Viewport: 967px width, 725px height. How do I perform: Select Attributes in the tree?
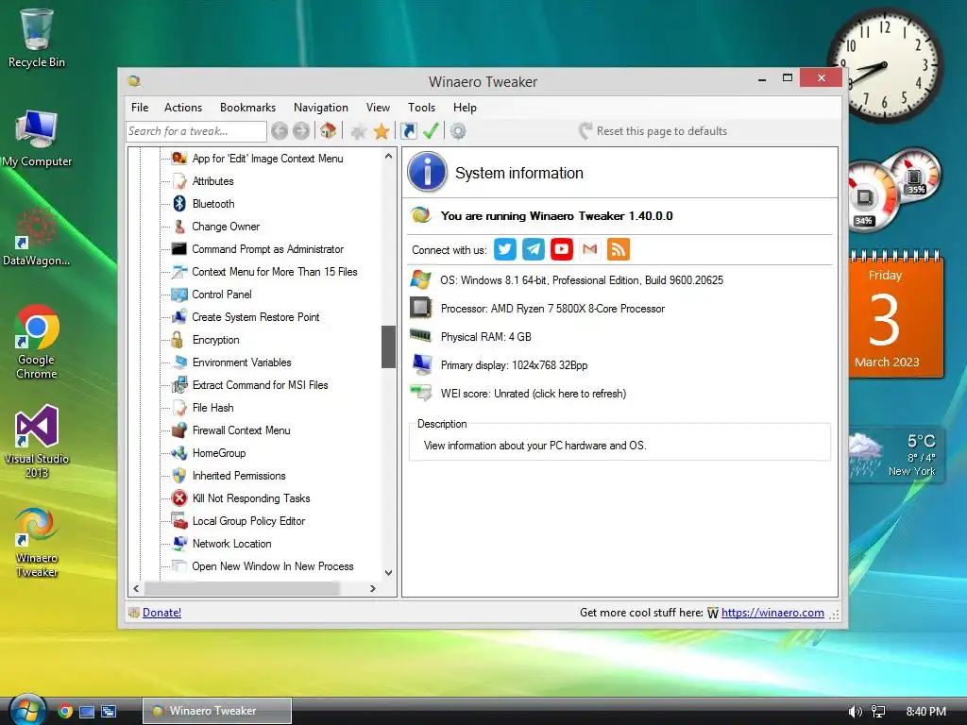(212, 181)
